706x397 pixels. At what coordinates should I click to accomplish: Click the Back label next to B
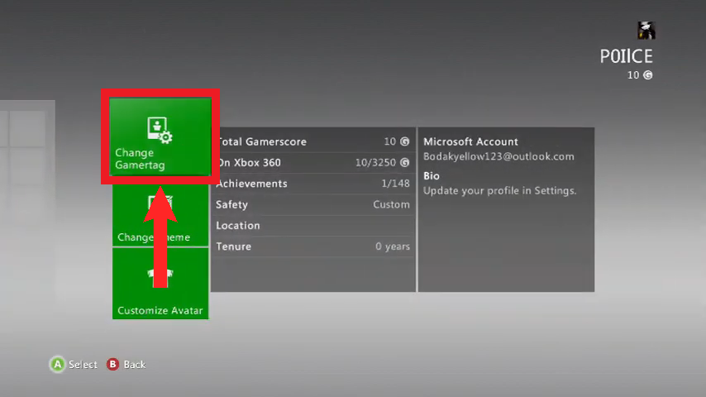point(135,365)
